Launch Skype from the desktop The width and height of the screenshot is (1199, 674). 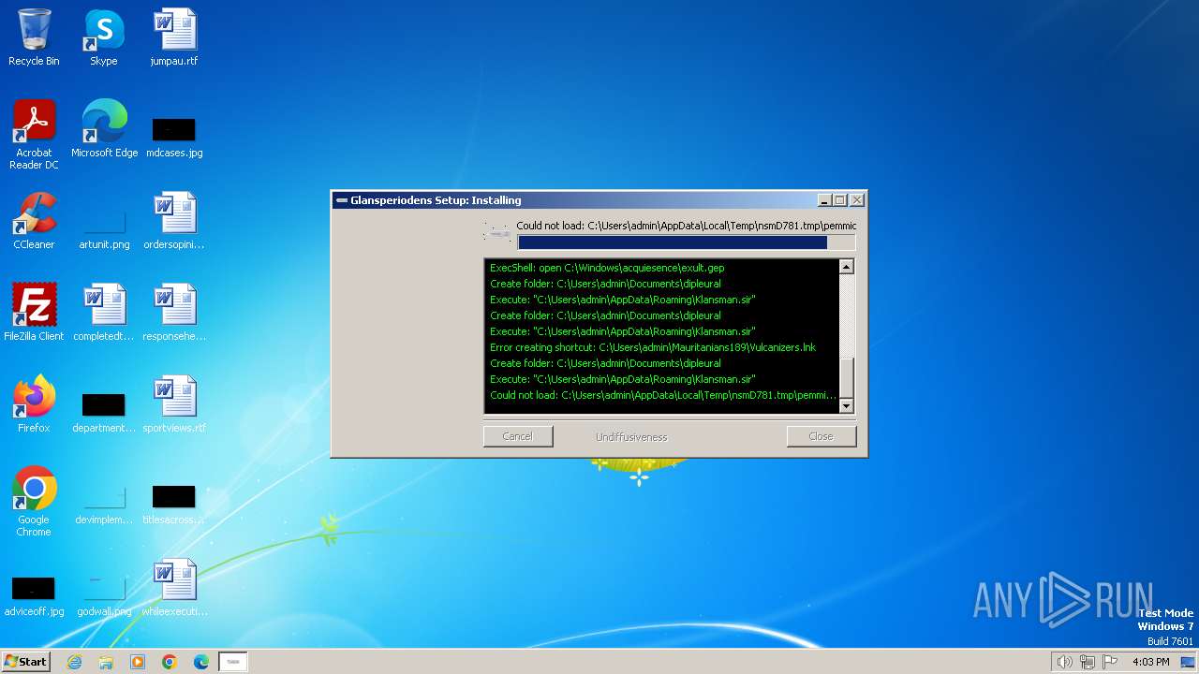pos(103,37)
